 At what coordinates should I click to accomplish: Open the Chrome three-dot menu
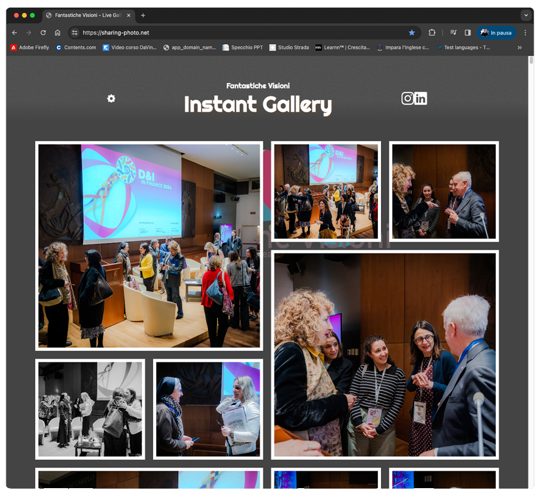[525, 33]
